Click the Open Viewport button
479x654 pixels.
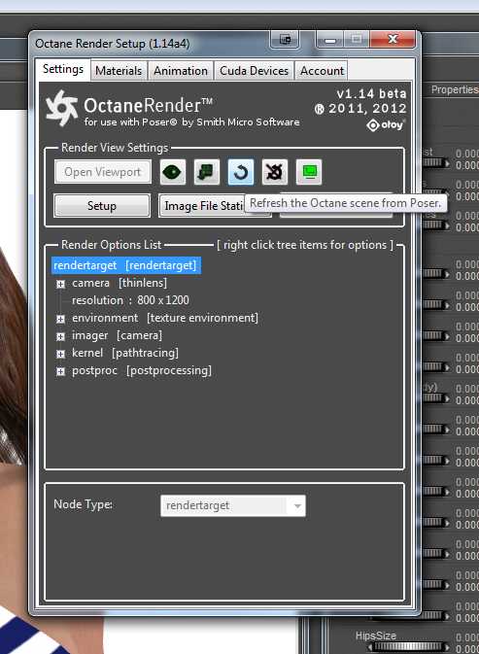pyautogui.click(x=103, y=172)
